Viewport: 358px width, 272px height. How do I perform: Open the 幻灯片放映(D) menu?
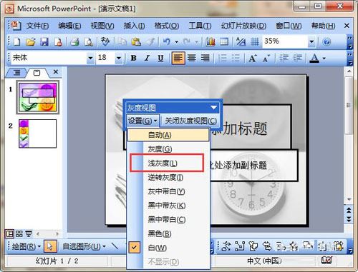243,26
